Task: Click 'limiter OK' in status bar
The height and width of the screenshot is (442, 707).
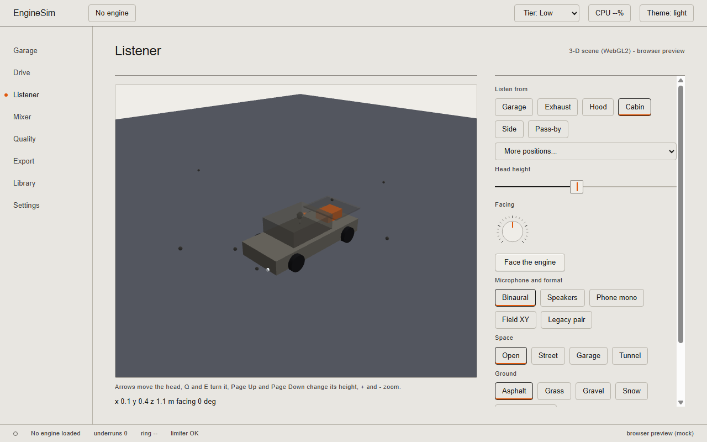Action: (184, 433)
